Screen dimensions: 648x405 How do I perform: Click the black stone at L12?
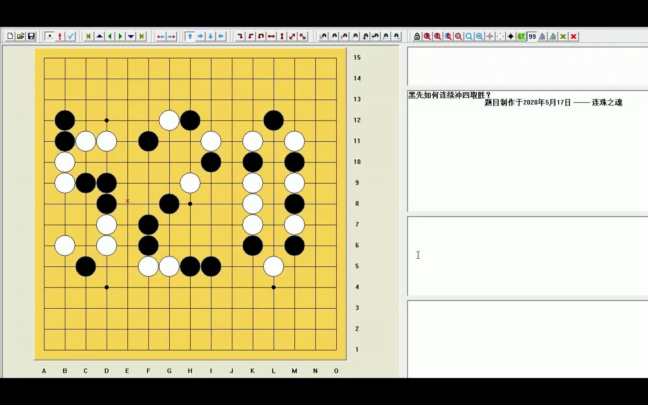pyautogui.click(x=274, y=121)
